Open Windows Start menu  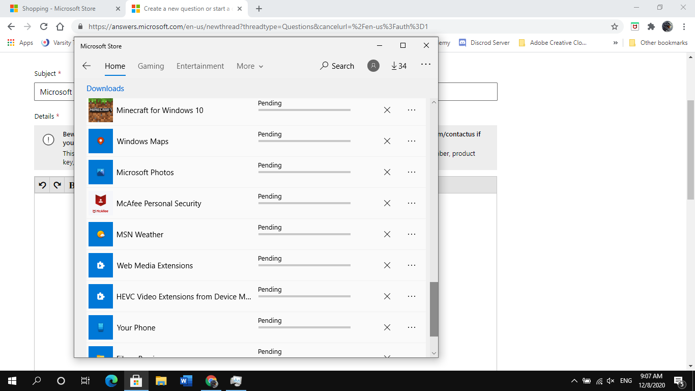[12, 380]
